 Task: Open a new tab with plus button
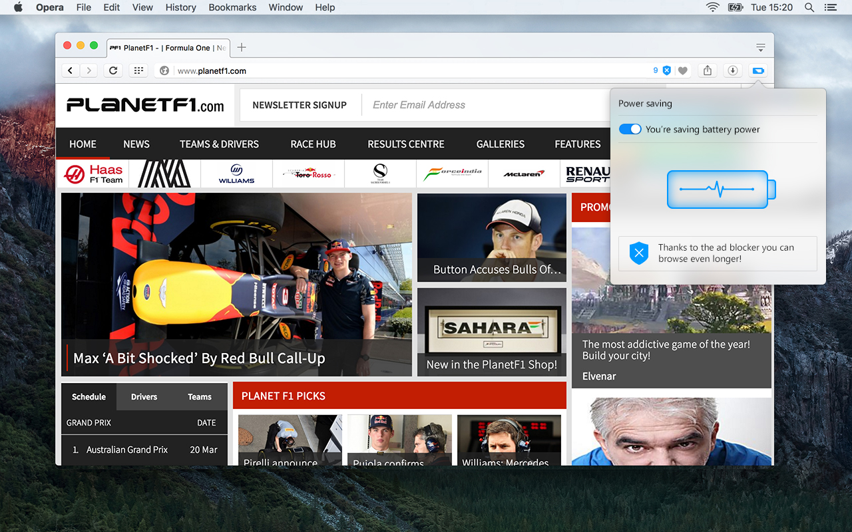point(242,47)
